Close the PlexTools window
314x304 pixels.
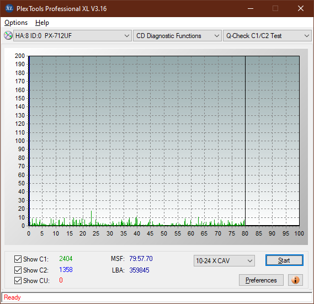coord(301,8)
